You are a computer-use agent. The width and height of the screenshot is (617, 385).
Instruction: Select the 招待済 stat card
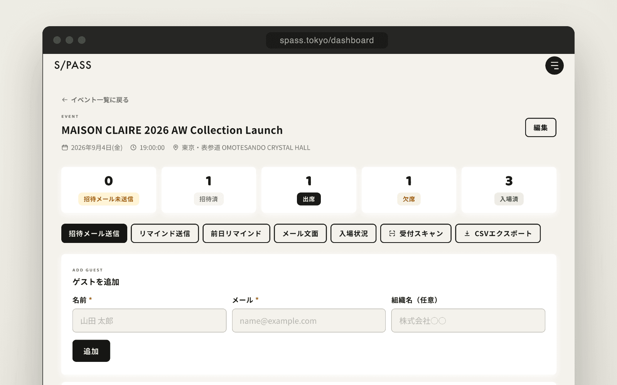[x=209, y=190]
